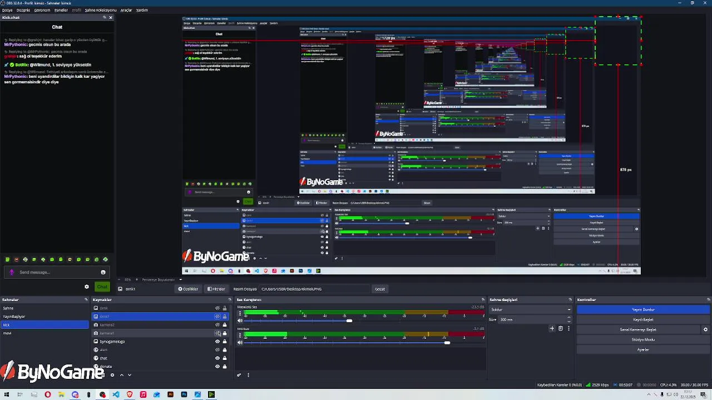Open scene transition properties menu dots

tap(568, 328)
